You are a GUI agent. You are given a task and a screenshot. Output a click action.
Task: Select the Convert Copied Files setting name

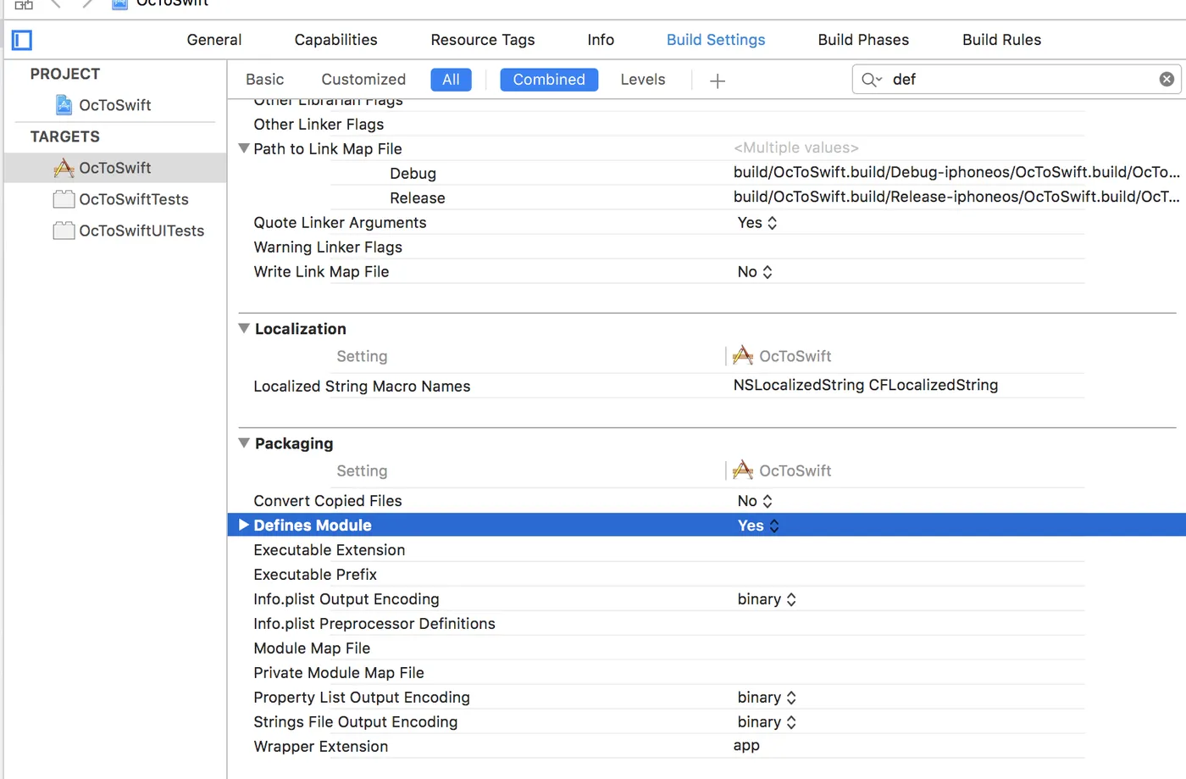(x=328, y=501)
